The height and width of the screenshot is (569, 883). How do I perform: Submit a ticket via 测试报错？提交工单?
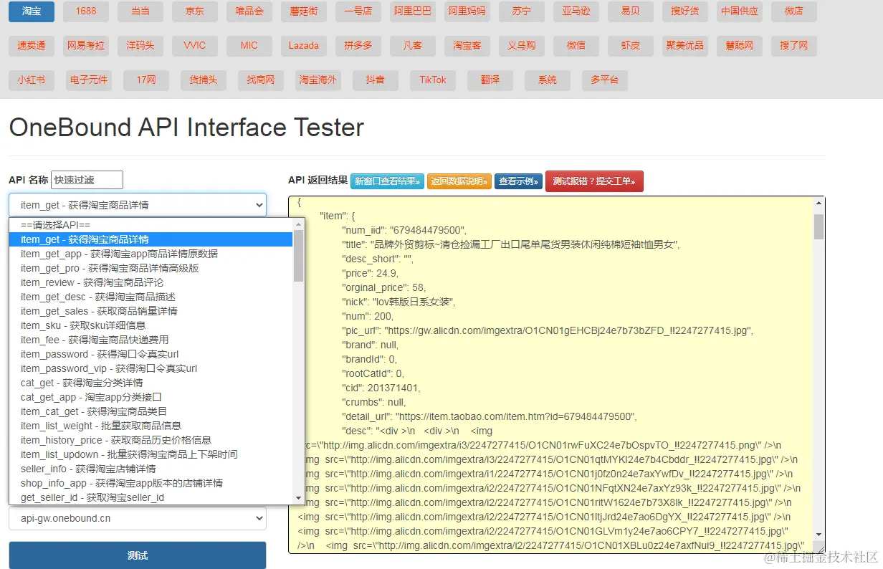point(594,181)
